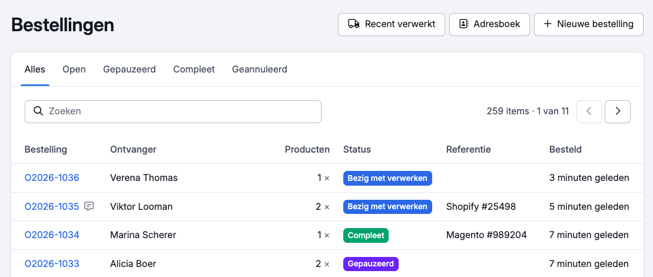Switch to the Gepauzeerd tab
This screenshot has width=653, height=277.
tap(130, 69)
